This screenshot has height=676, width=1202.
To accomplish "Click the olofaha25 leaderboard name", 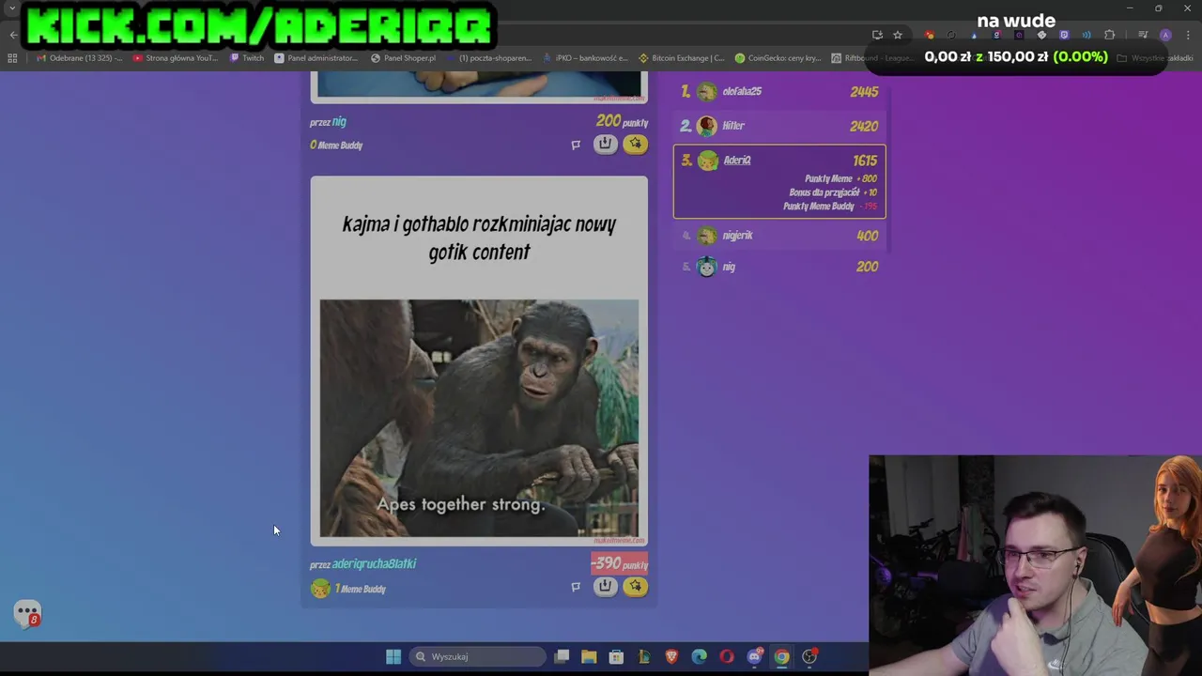I will click(x=743, y=92).
